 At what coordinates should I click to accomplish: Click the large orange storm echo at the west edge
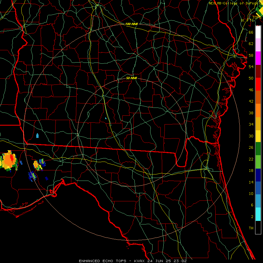pyautogui.click(x=9, y=160)
